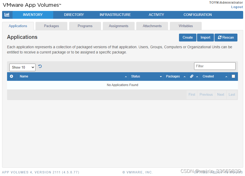
Task: Click the VMware App Volumes title
Action: (x=32, y=5)
